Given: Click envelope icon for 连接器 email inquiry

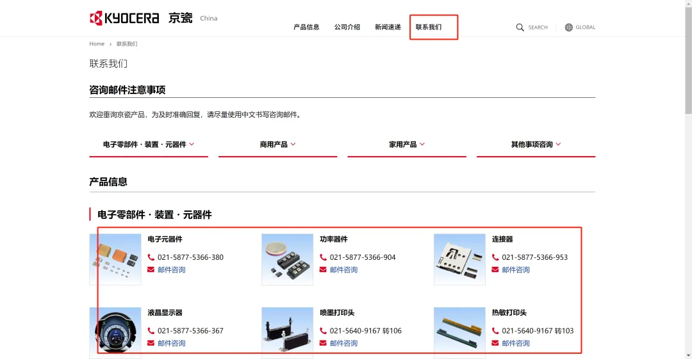Looking at the screenshot, I should coord(495,269).
